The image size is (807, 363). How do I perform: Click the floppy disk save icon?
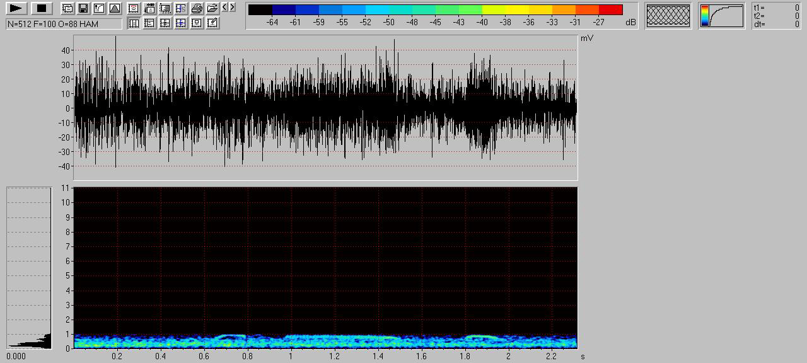83,8
